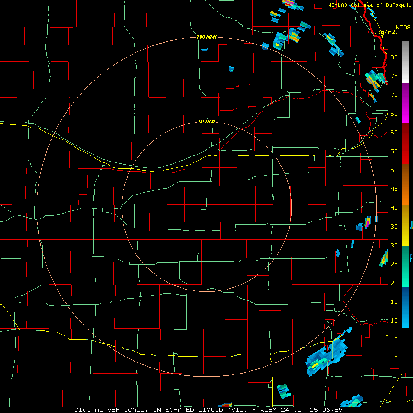
Task: Click the 06:59 time stamp
Action: coord(332,410)
